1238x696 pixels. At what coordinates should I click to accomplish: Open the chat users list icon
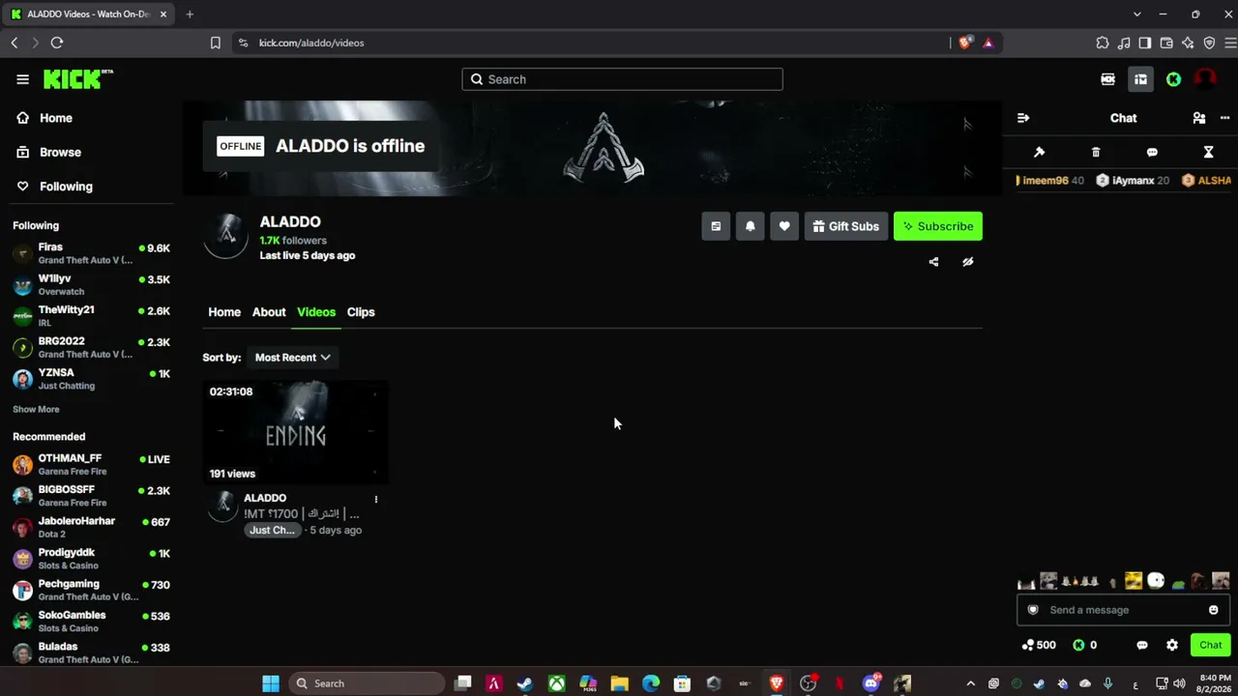pyautogui.click(x=1199, y=118)
